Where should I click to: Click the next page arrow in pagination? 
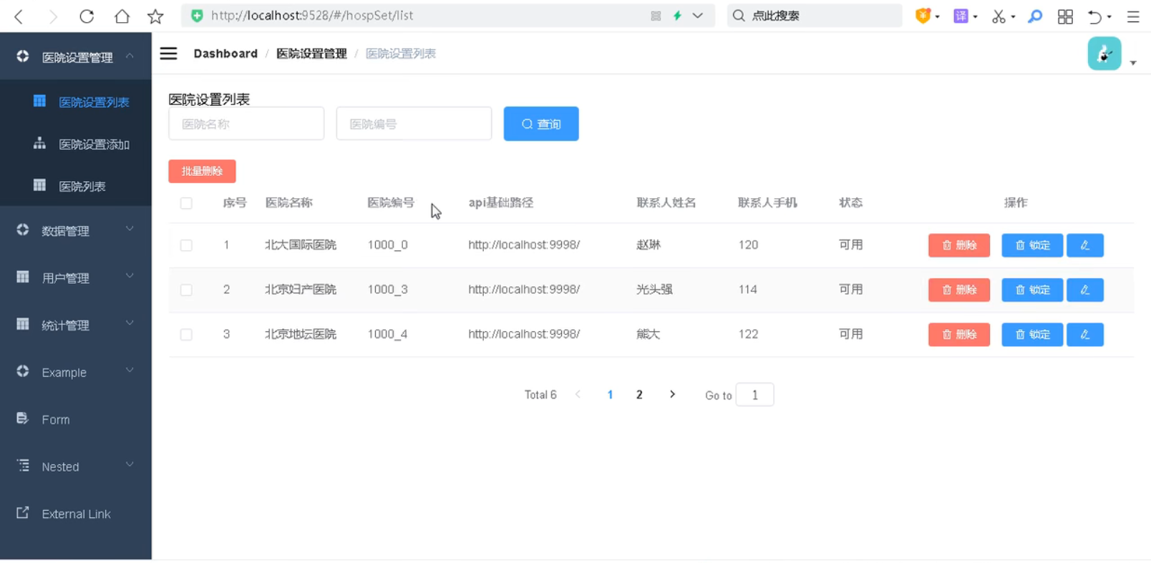point(672,394)
